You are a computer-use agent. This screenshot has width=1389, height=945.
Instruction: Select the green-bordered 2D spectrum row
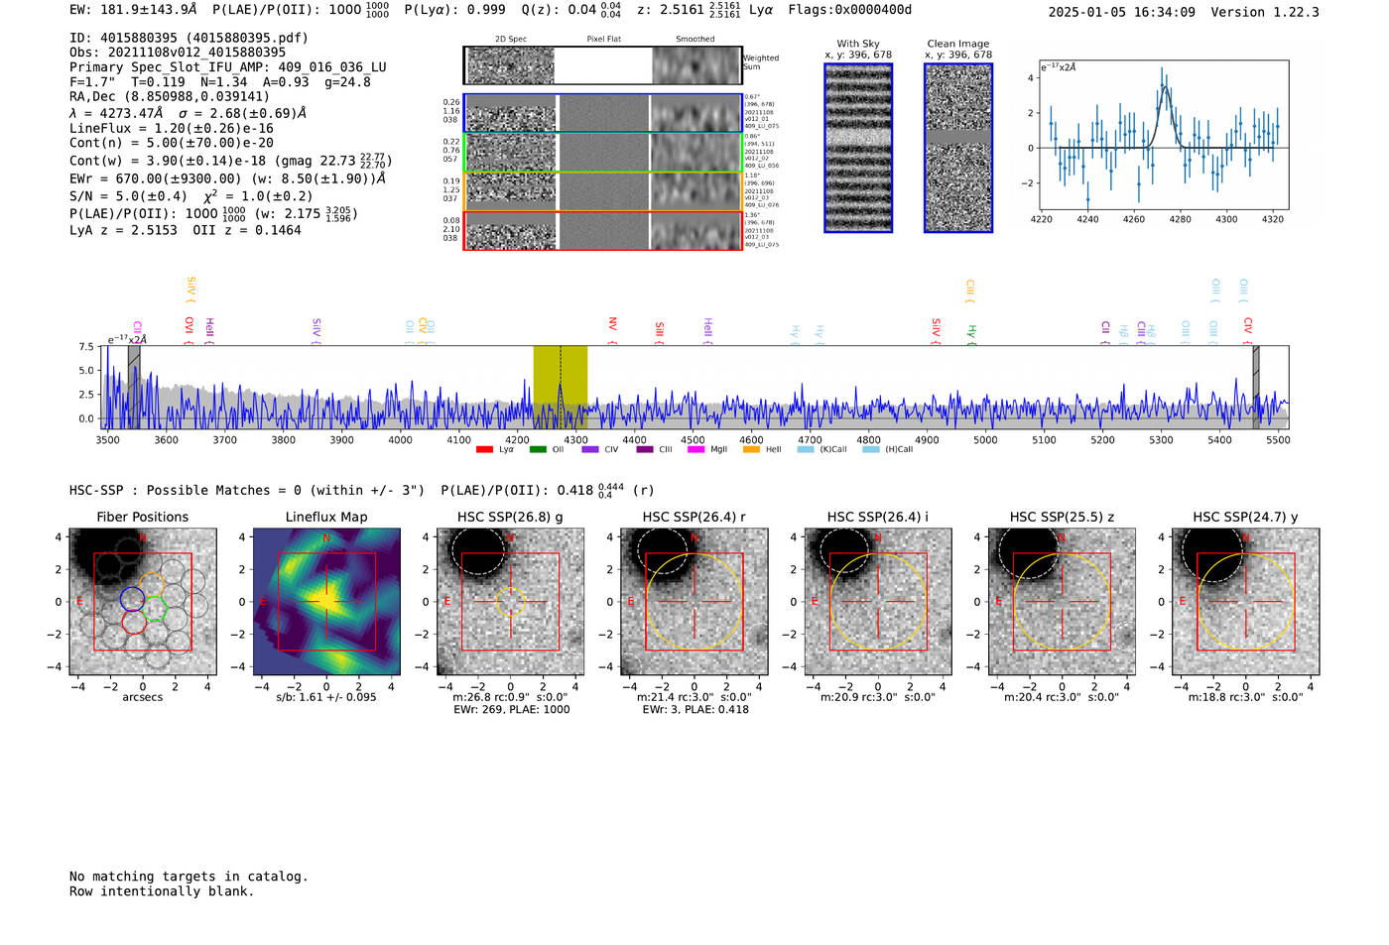click(603, 152)
